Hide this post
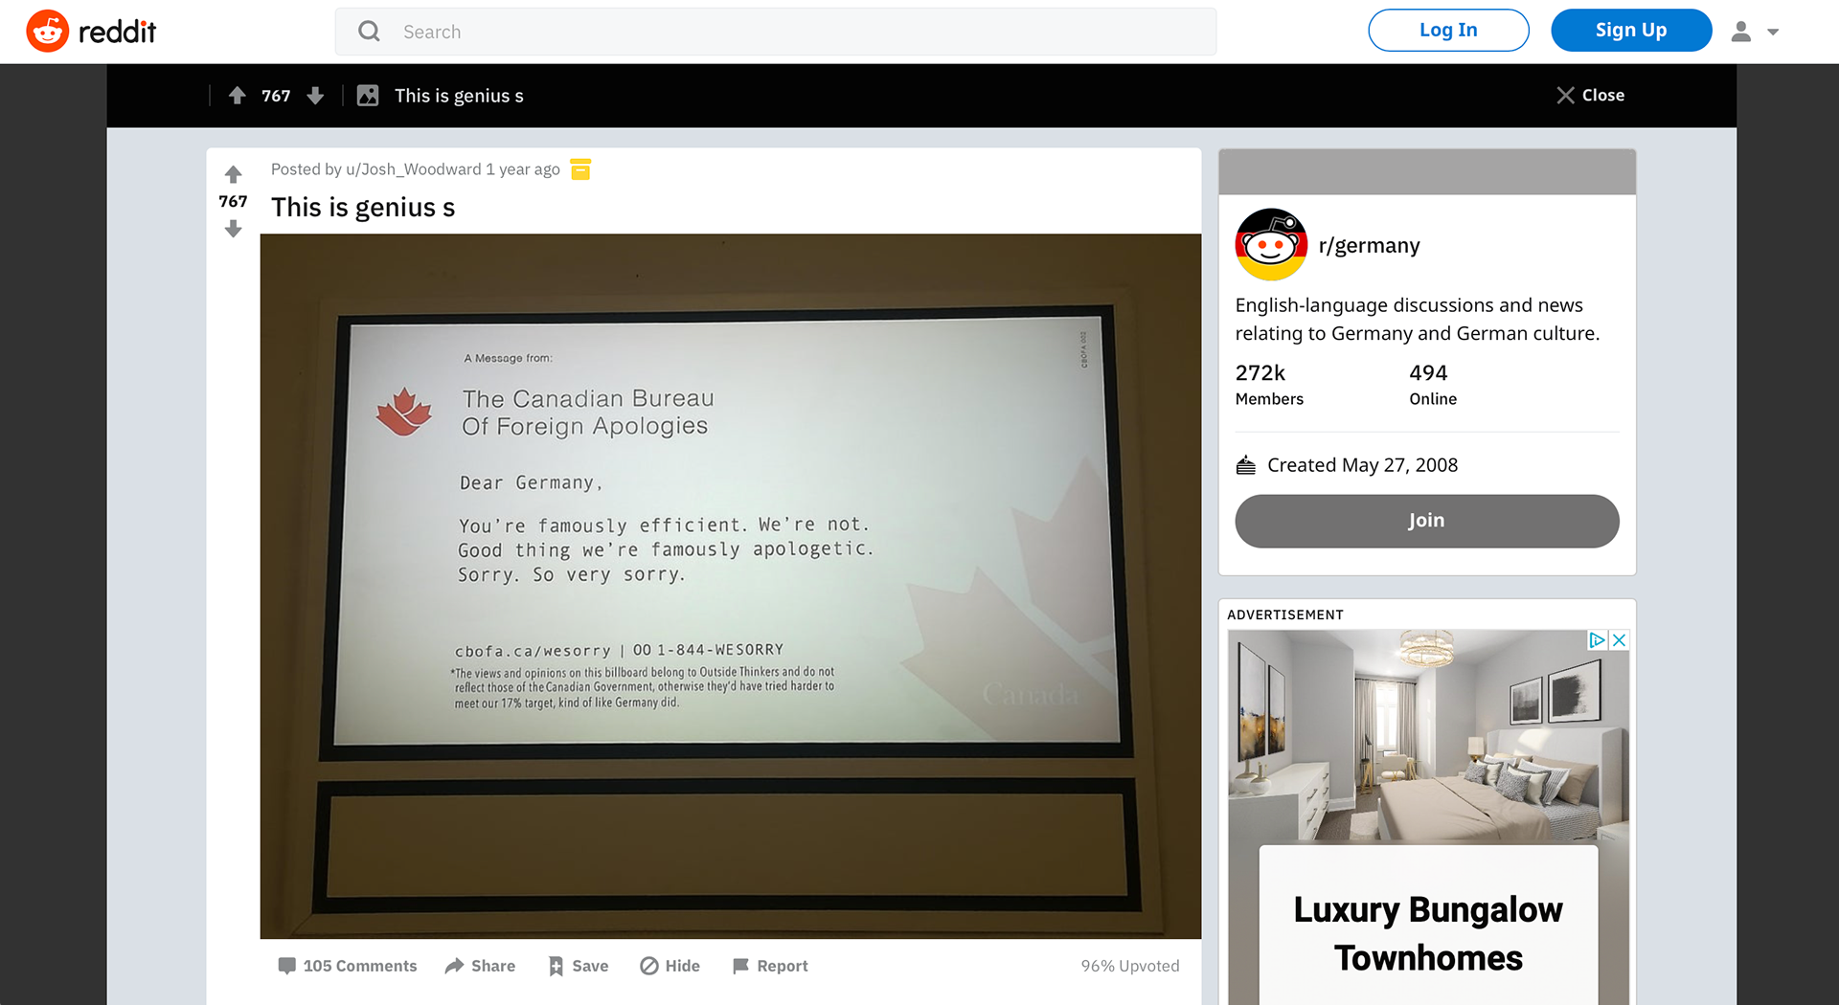The image size is (1839, 1005). coord(670,966)
